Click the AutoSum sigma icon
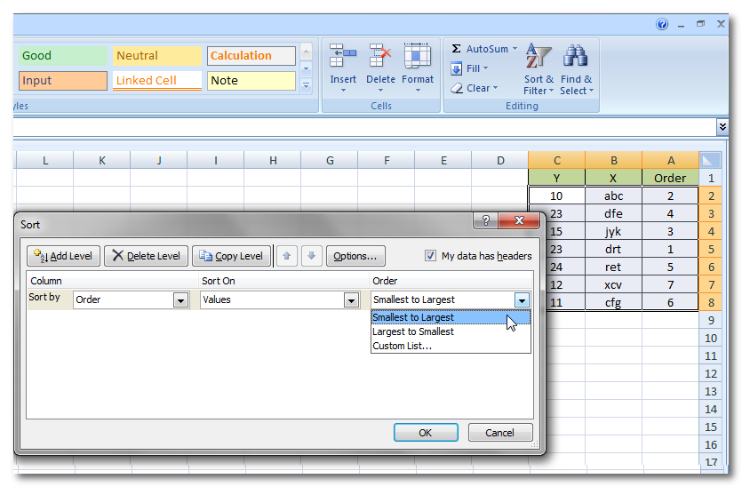This screenshot has height=487, width=742. [457, 49]
